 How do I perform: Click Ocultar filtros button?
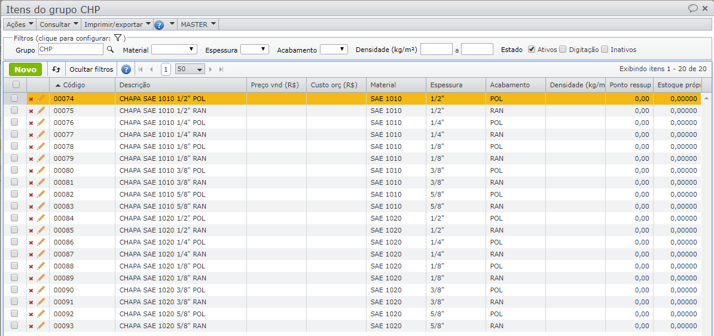(91, 69)
